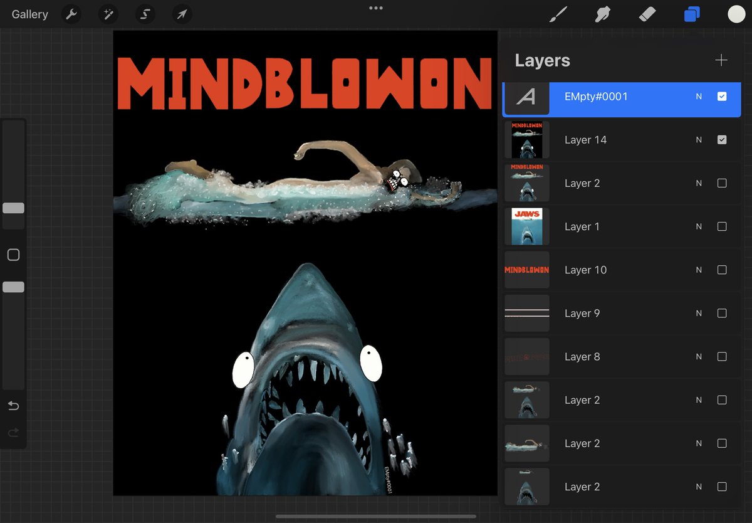Tap the redo arrow in sidebar

coord(13,433)
